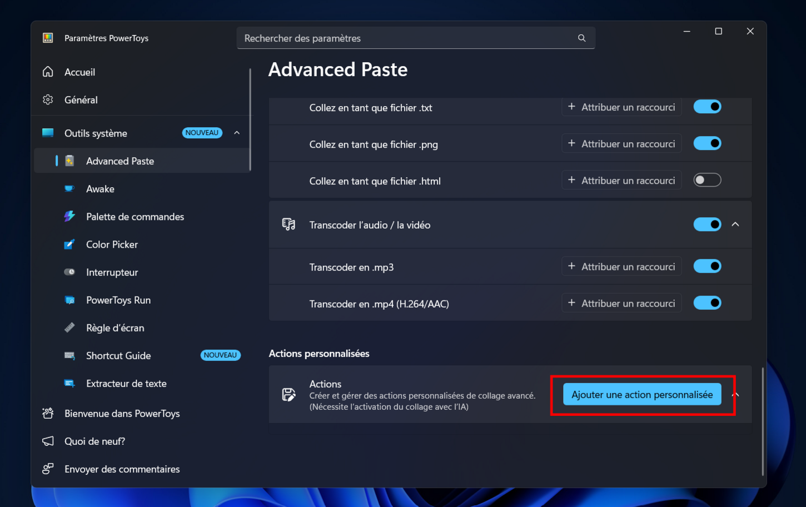806x507 pixels.
Task: Select the Awake coffee cup icon
Action: tap(69, 189)
